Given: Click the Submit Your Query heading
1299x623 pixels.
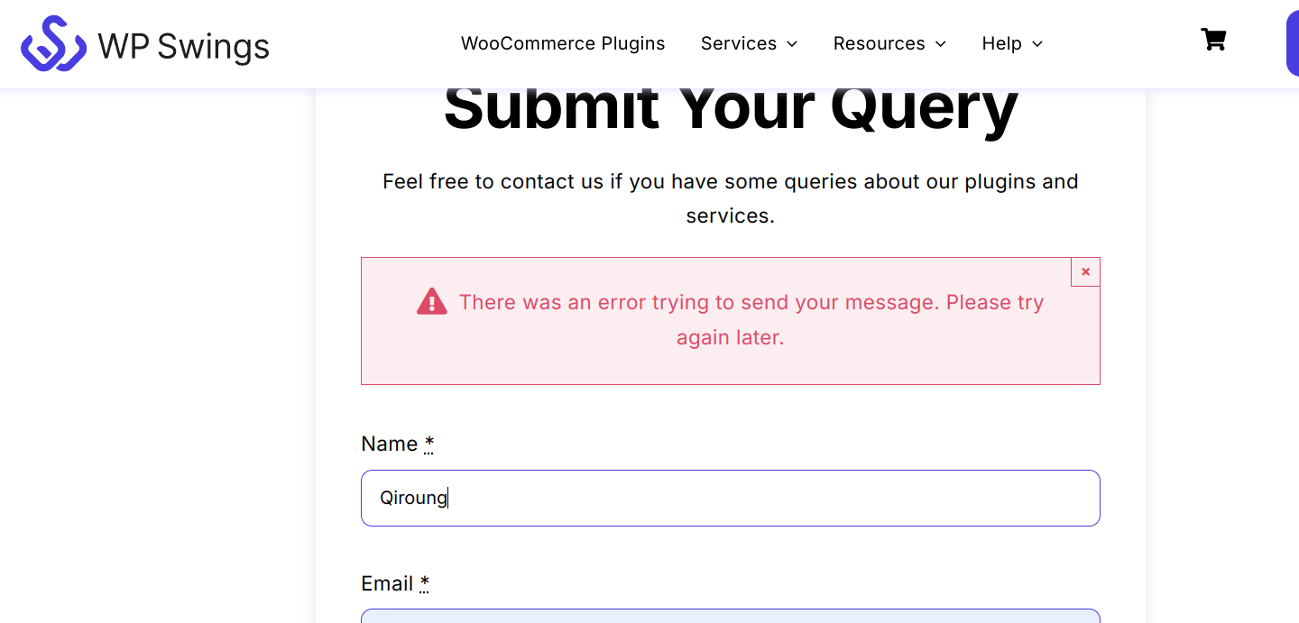Looking at the screenshot, I should 731,108.
